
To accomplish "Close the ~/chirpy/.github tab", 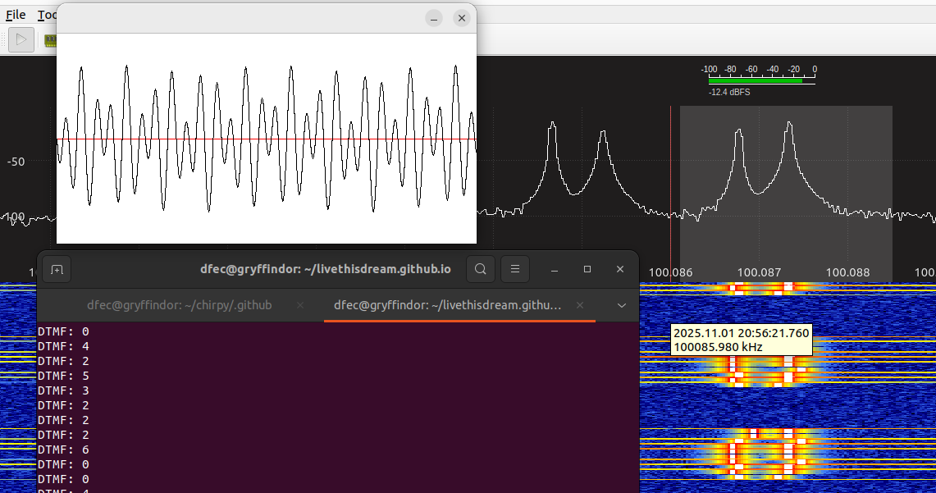I will (x=299, y=305).
